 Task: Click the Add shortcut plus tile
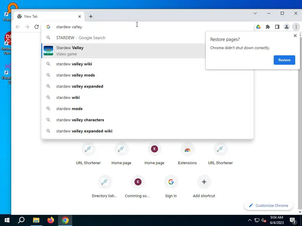(x=204, y=187)
